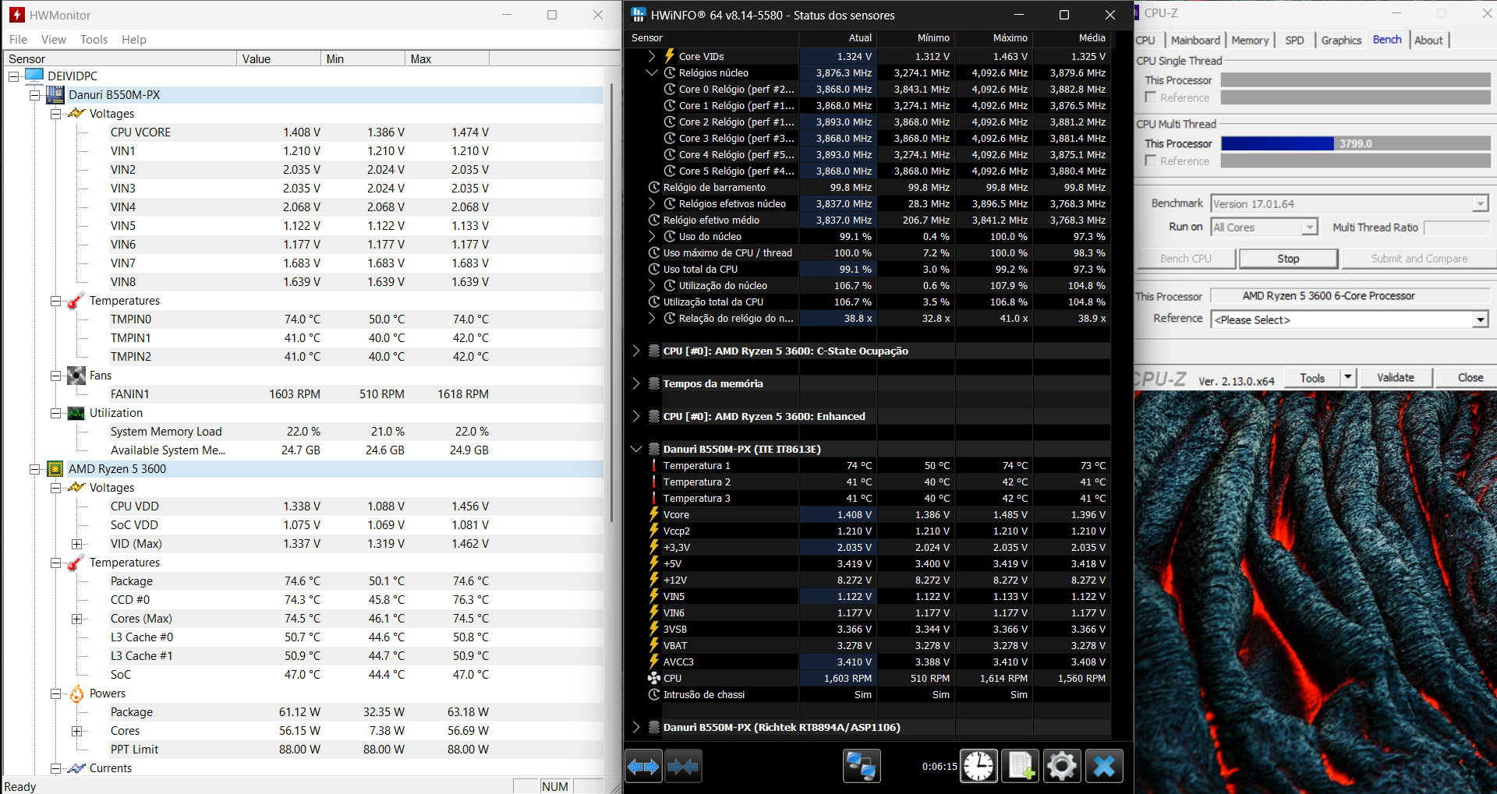Switch to the Graphics tab in CPU-Z

(x=1341, y=41)
